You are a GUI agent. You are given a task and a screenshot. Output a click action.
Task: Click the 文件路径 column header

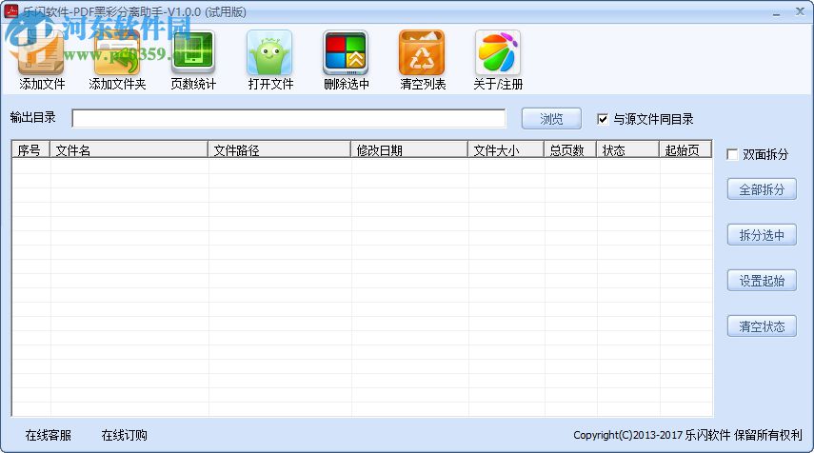(x=279, y=149)
